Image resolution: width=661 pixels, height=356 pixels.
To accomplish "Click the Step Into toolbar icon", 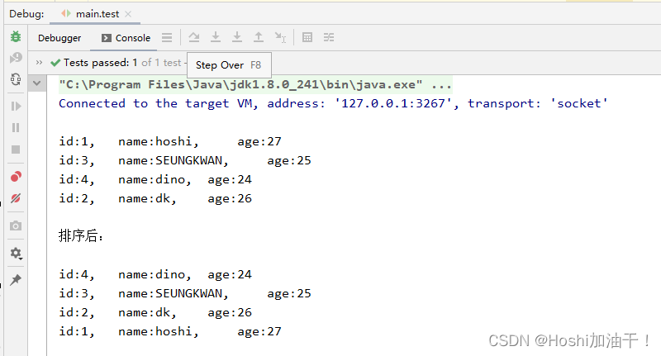I will (x=216, y=37).
